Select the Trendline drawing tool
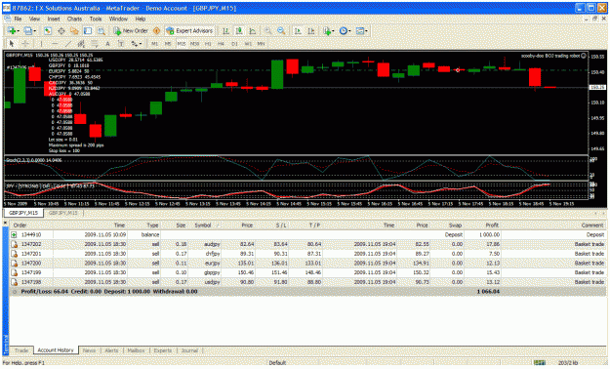 (67, 44)
